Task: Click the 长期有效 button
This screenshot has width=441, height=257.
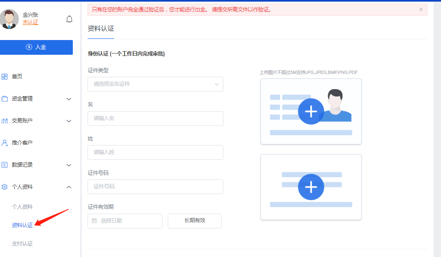Action: [195, 221]
